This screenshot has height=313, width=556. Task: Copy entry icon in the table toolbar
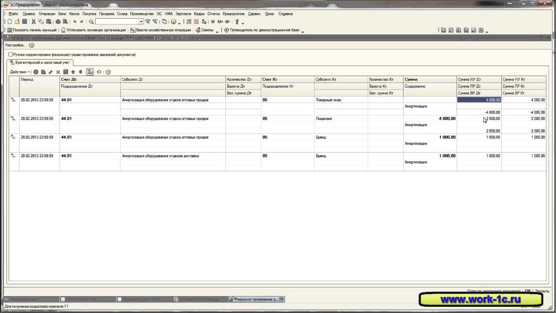click(43, 72)
